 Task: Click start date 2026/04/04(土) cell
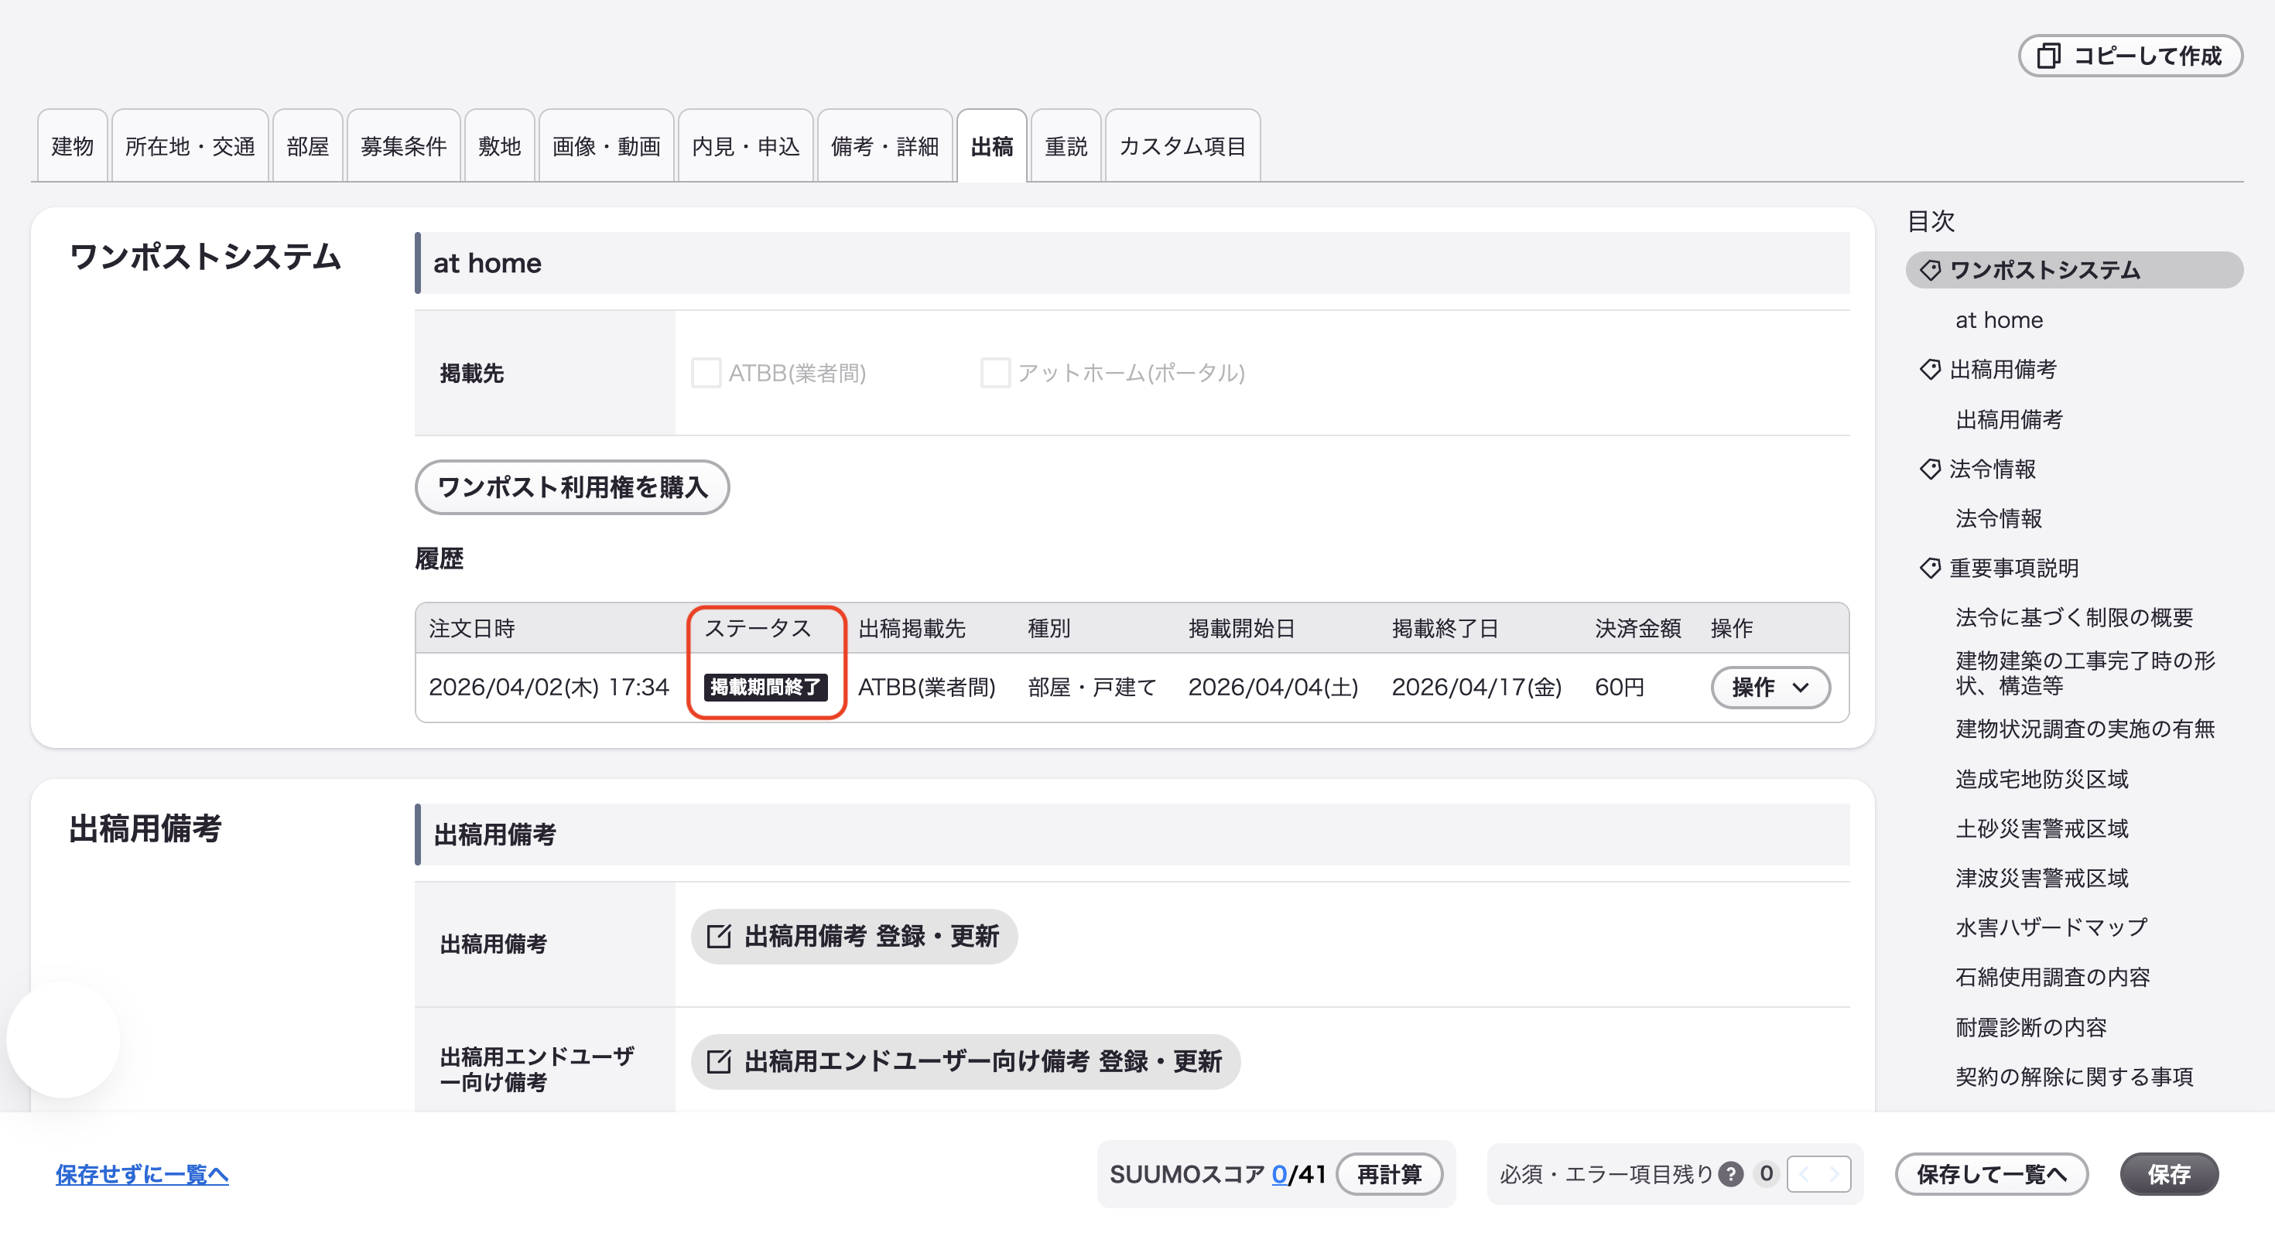click(x=1273, y=687)
